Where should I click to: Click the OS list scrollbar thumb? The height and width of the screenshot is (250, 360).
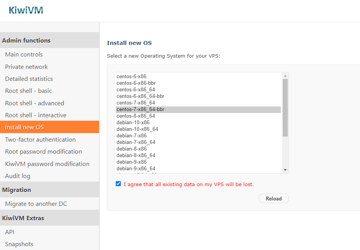tap(285, 108)
